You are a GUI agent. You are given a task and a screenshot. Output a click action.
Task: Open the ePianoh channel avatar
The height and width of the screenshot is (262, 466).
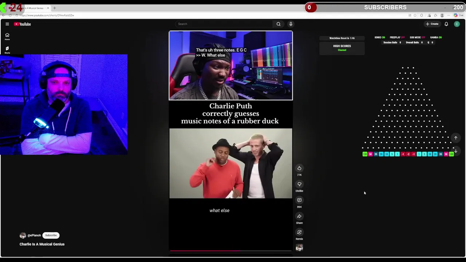tap(23, 235)
